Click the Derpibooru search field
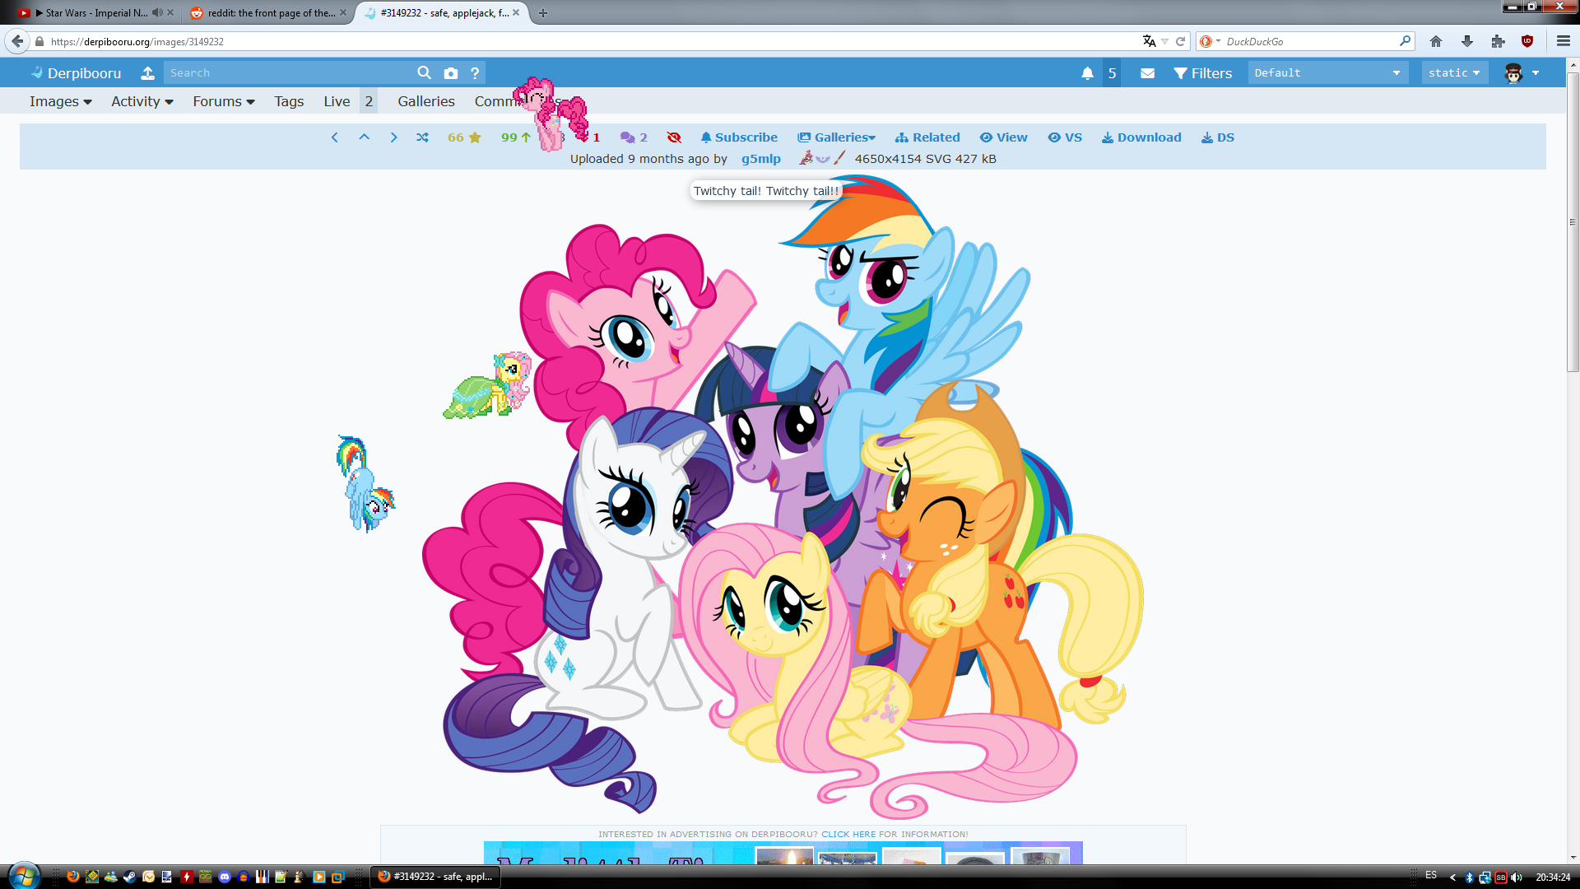This screenshot has height=889, width=1580. click(x=288, y=73)
